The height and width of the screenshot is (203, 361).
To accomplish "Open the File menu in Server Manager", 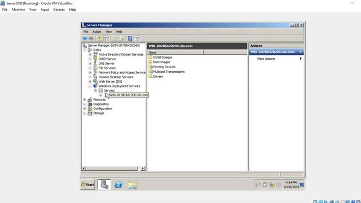I will [86, 32].
